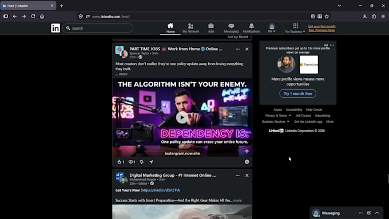Open Messaging overlay options ellipsis
This screenshot has height=219, width=389.
(361, 213)
